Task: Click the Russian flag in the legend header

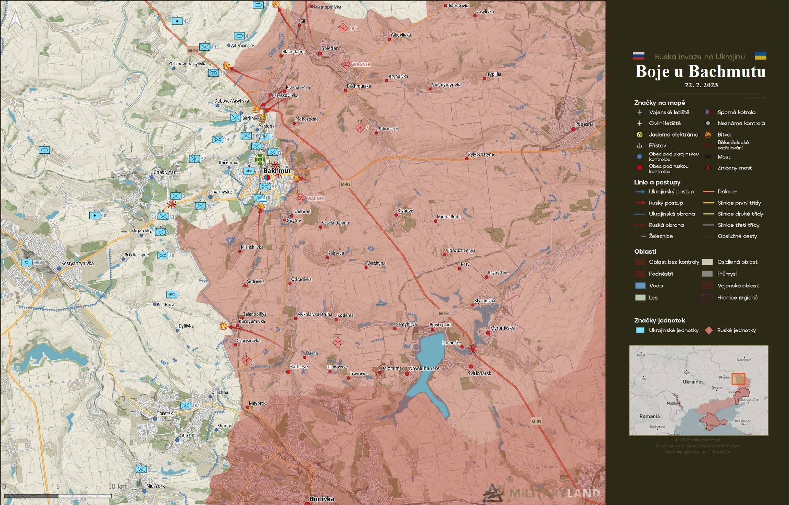Action: pyautogui.click(x=639, y=56)
